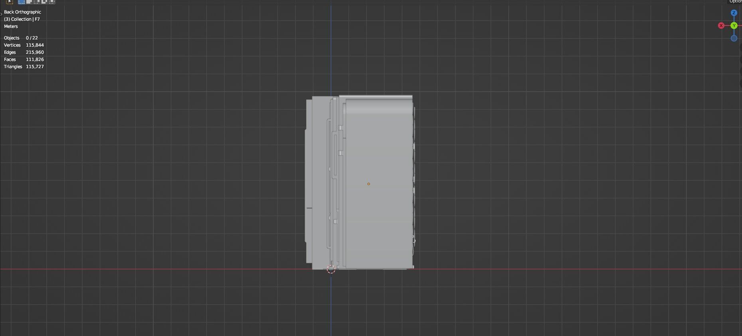Open the Options dropdown in the header
Image resolution: width=742 pixels, height=336 pixels.
point(735,2)
